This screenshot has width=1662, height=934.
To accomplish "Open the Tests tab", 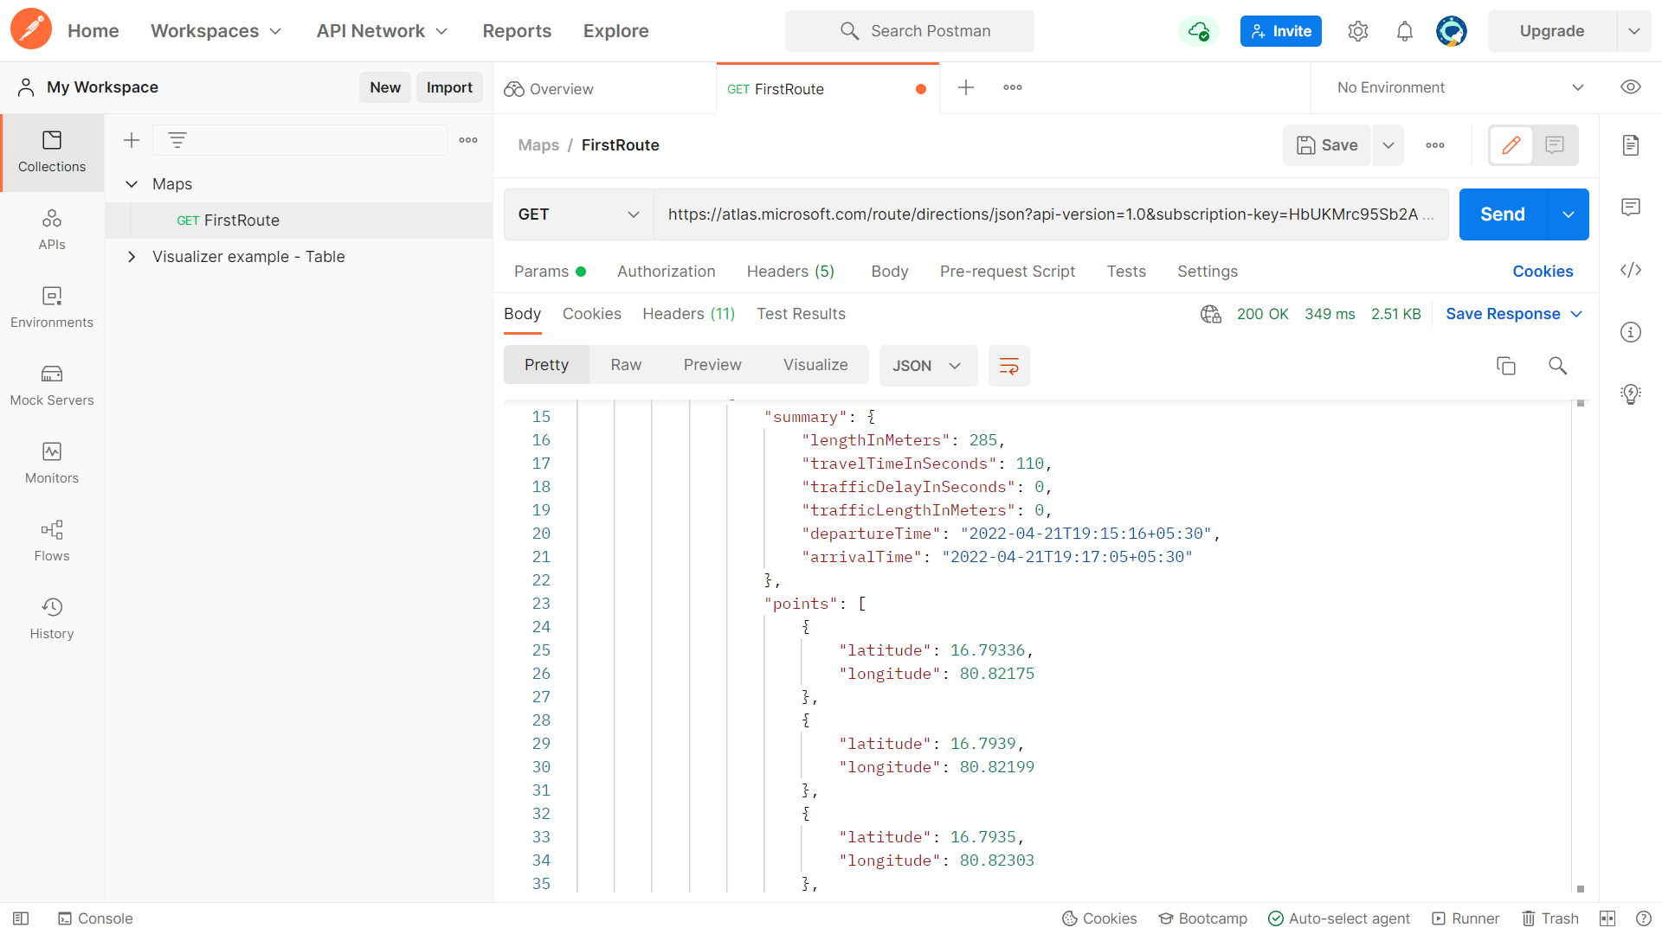I will click(x=1126, y=272).
